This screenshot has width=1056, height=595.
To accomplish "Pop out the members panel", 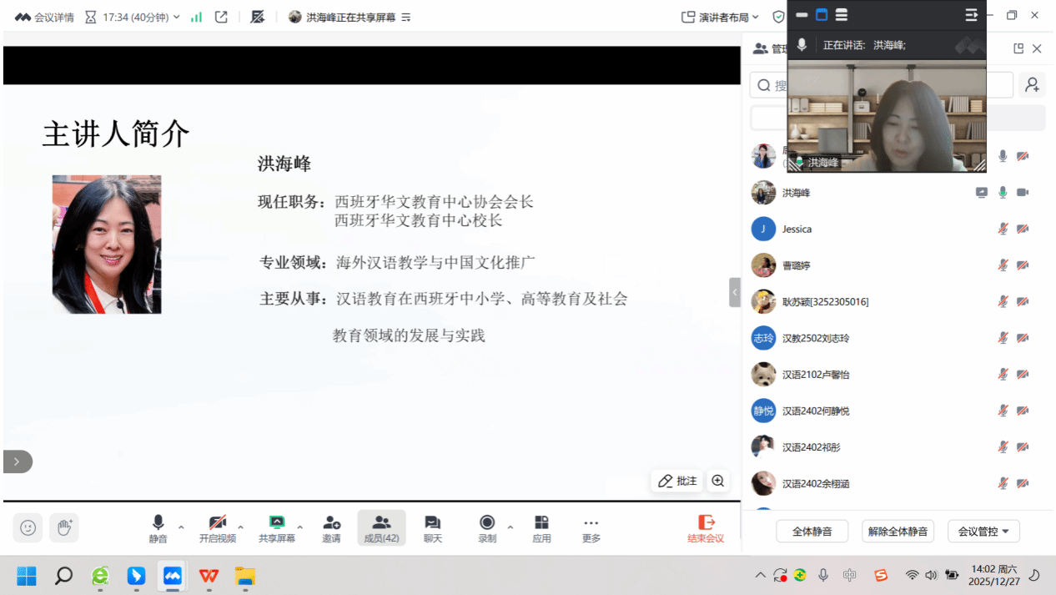I will pos(1018,49).
